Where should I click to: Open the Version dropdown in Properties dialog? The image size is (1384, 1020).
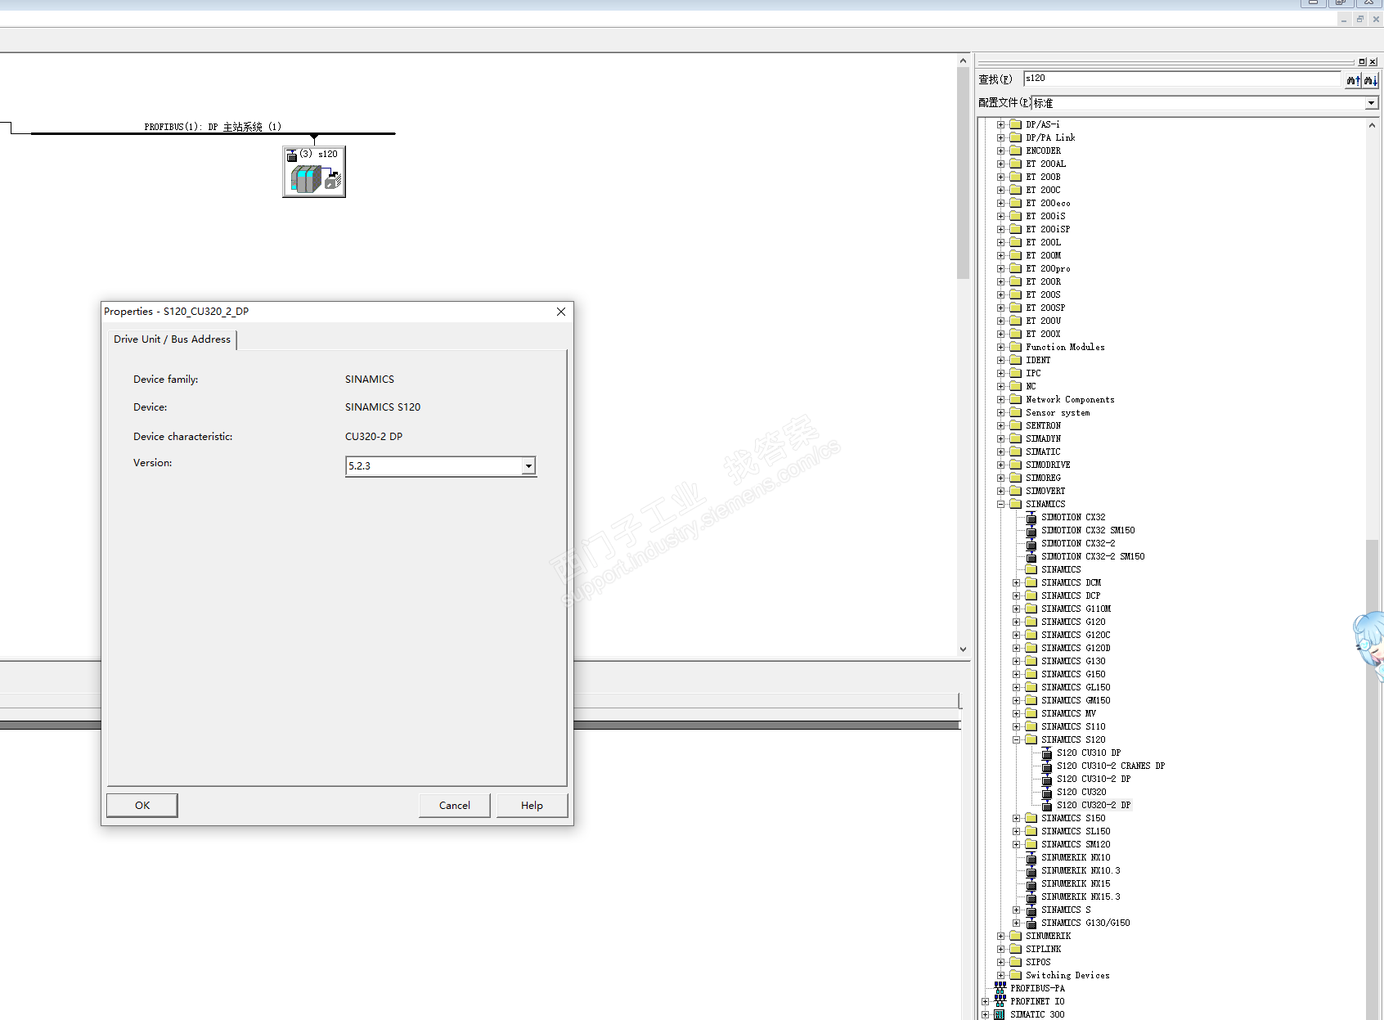click(x=528, y=466)
